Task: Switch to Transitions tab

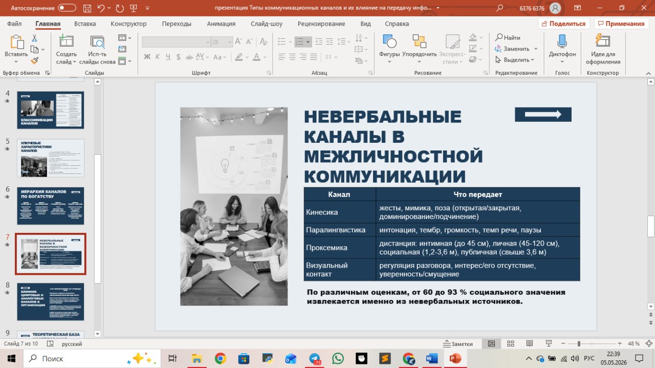Action: pos(177,24)
